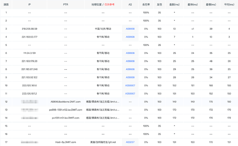This screenshot has height=146, width=238.
Task: Select IP address 223.120.161.6
Action: tap(29, 85)
